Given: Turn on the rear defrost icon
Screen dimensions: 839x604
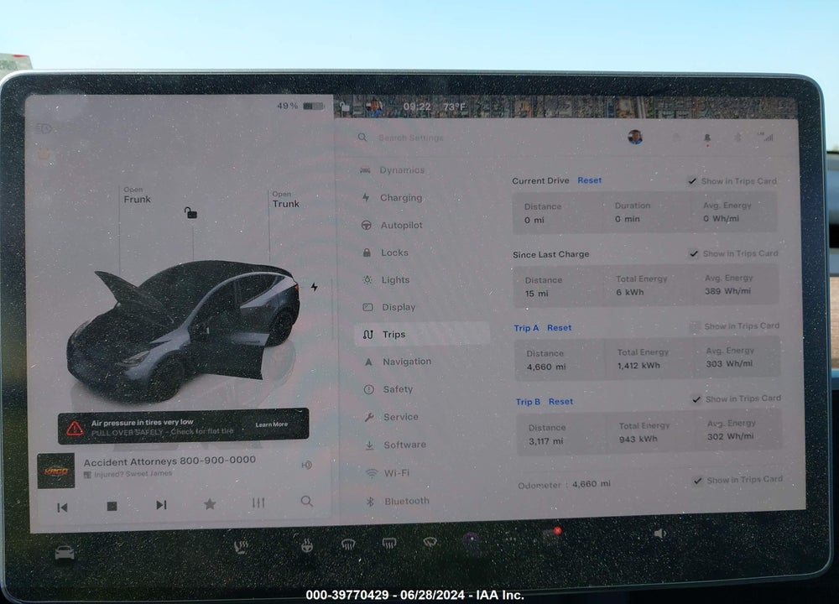Looking at the screenshot, I should coord(389,544).
